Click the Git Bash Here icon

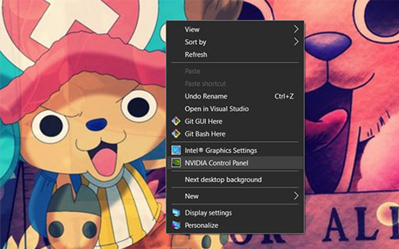(176, 133)
